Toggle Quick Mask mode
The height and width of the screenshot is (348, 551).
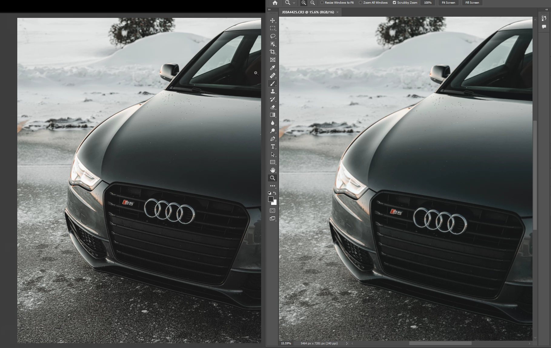pos(273,210)
